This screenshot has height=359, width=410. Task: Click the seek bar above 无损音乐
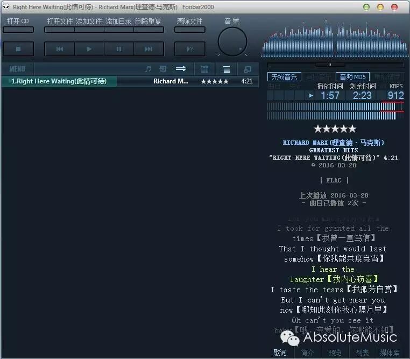pos(335,65)
